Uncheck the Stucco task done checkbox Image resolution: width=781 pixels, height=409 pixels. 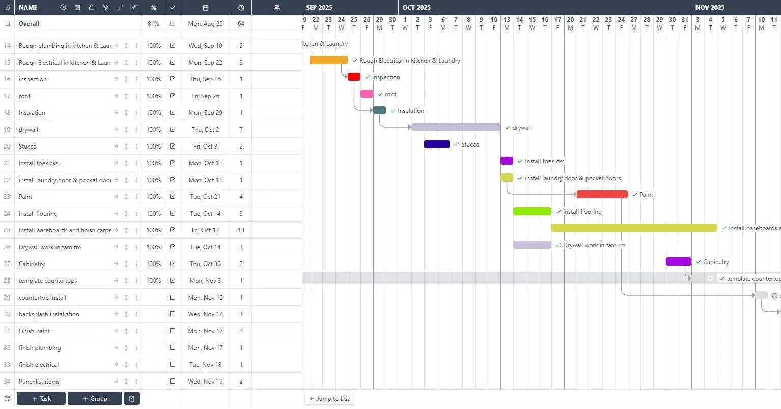173,146
